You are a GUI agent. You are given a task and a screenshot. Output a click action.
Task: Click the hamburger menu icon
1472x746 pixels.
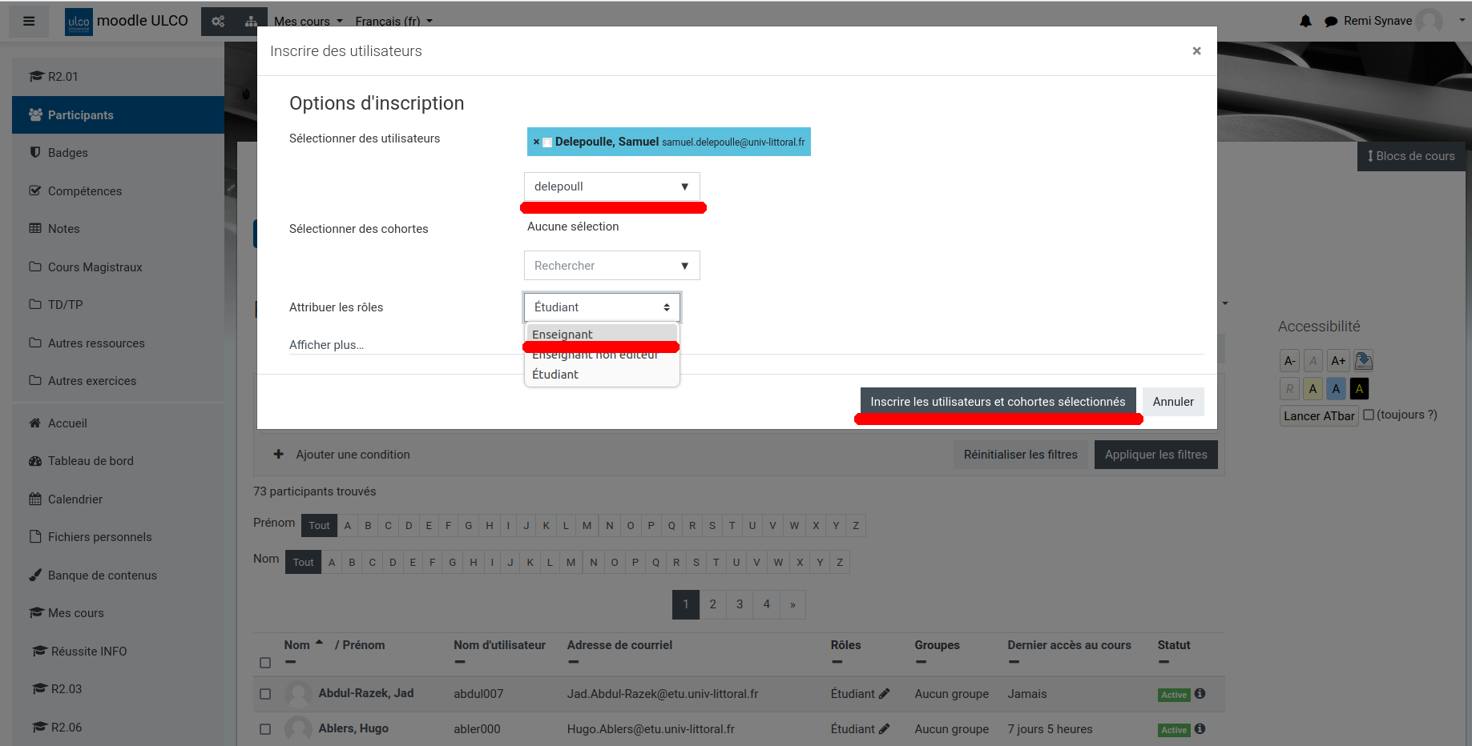pyautogui.click(x=29, y=21)
